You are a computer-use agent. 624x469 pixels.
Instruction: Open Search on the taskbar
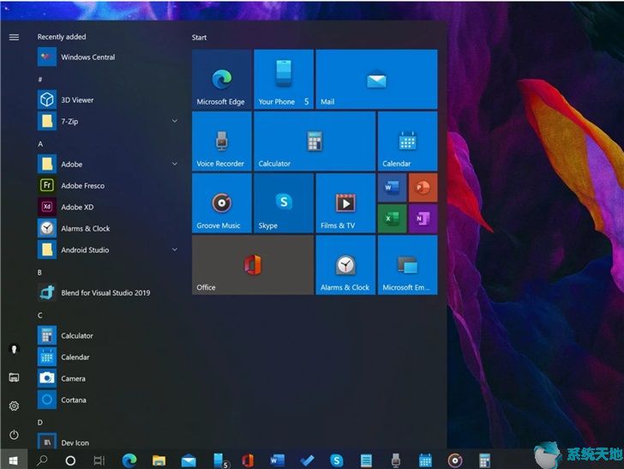(42, 460)
